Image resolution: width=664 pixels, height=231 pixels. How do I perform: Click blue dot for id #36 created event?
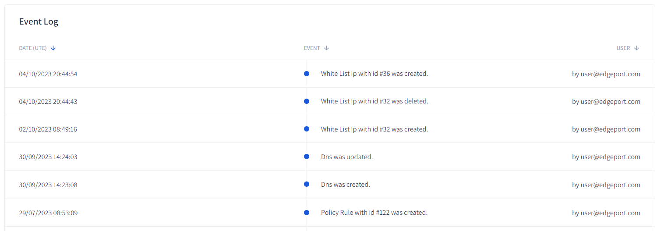click(x=307, y=74)
